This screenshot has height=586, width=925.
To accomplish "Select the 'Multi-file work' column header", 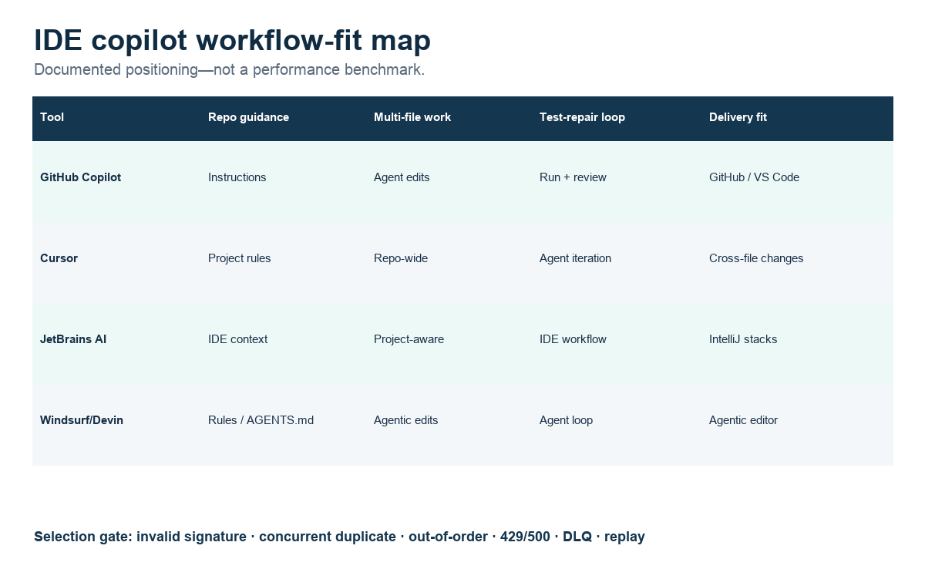I will [412, 117].
